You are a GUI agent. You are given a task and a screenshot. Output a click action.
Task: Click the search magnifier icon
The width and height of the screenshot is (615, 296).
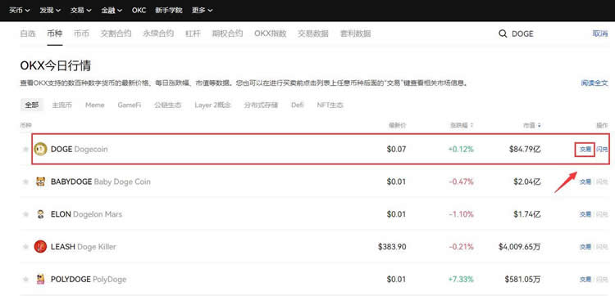[x=503, y=34]
